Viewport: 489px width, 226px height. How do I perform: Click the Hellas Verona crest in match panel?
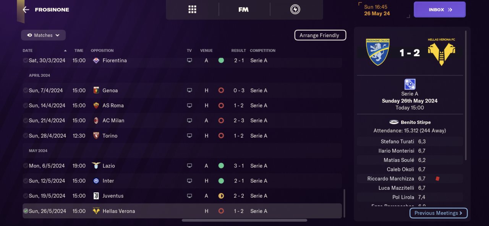tap(441, 52)
